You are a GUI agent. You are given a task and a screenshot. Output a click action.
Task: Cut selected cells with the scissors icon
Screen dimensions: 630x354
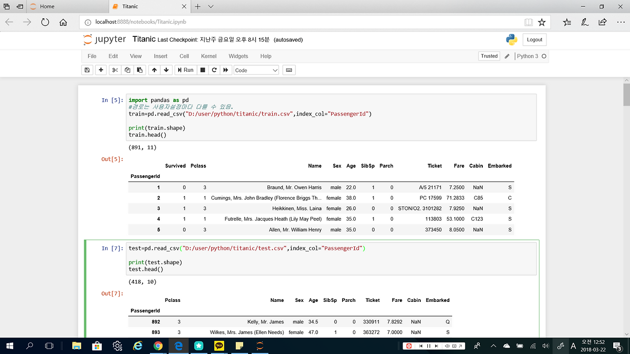pos(115,70)
